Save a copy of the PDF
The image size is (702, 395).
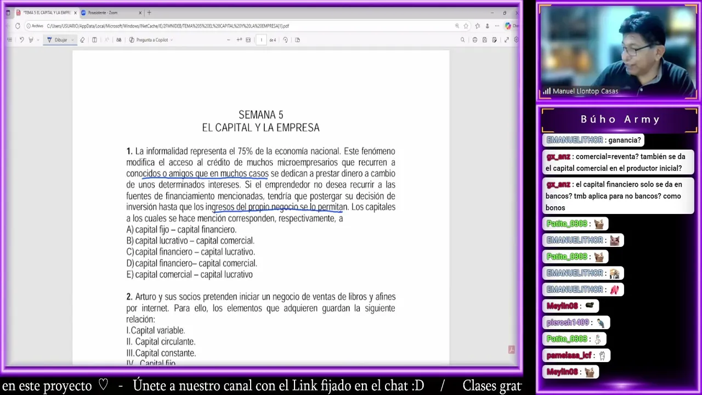coord(494,39)
